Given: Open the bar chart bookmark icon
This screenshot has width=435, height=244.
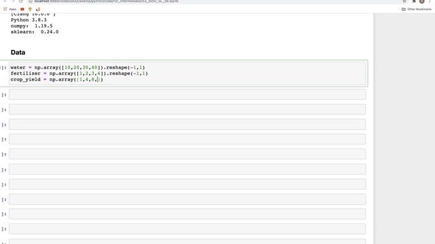Looking at the screenshot, I should (x=38, y=9).
